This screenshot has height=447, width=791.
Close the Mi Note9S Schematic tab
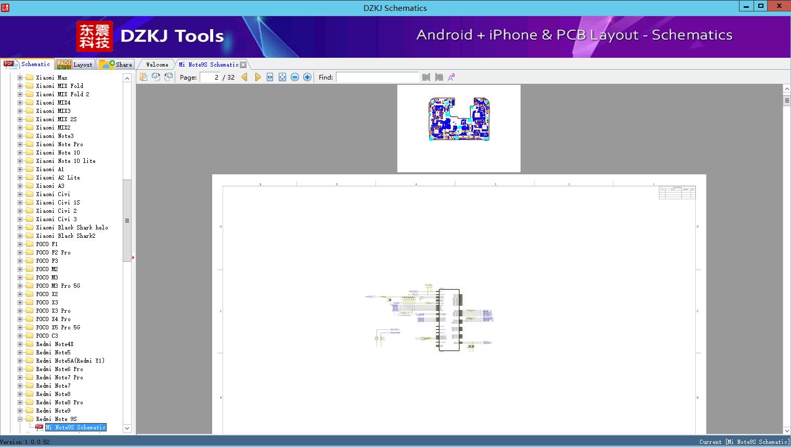click(x=243, y=65)
